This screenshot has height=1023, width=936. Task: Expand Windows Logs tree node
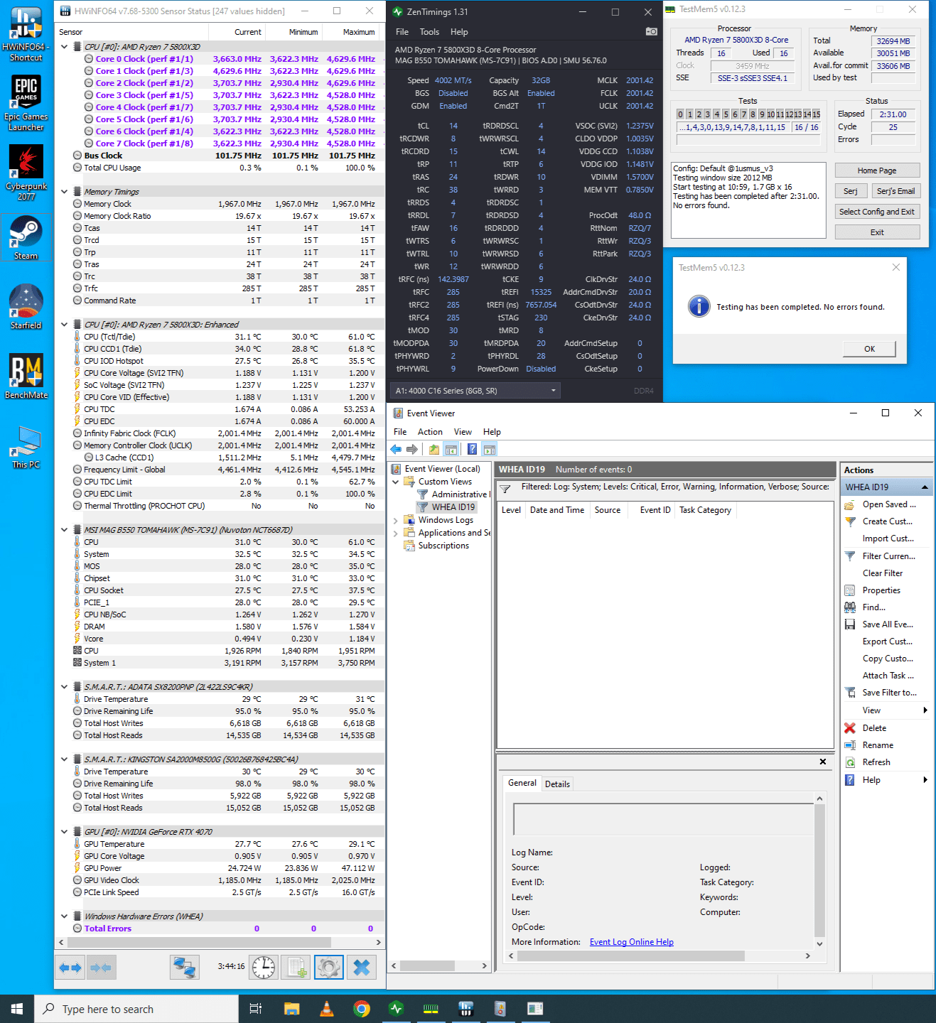pyautogui.click(x=396, y=520)
